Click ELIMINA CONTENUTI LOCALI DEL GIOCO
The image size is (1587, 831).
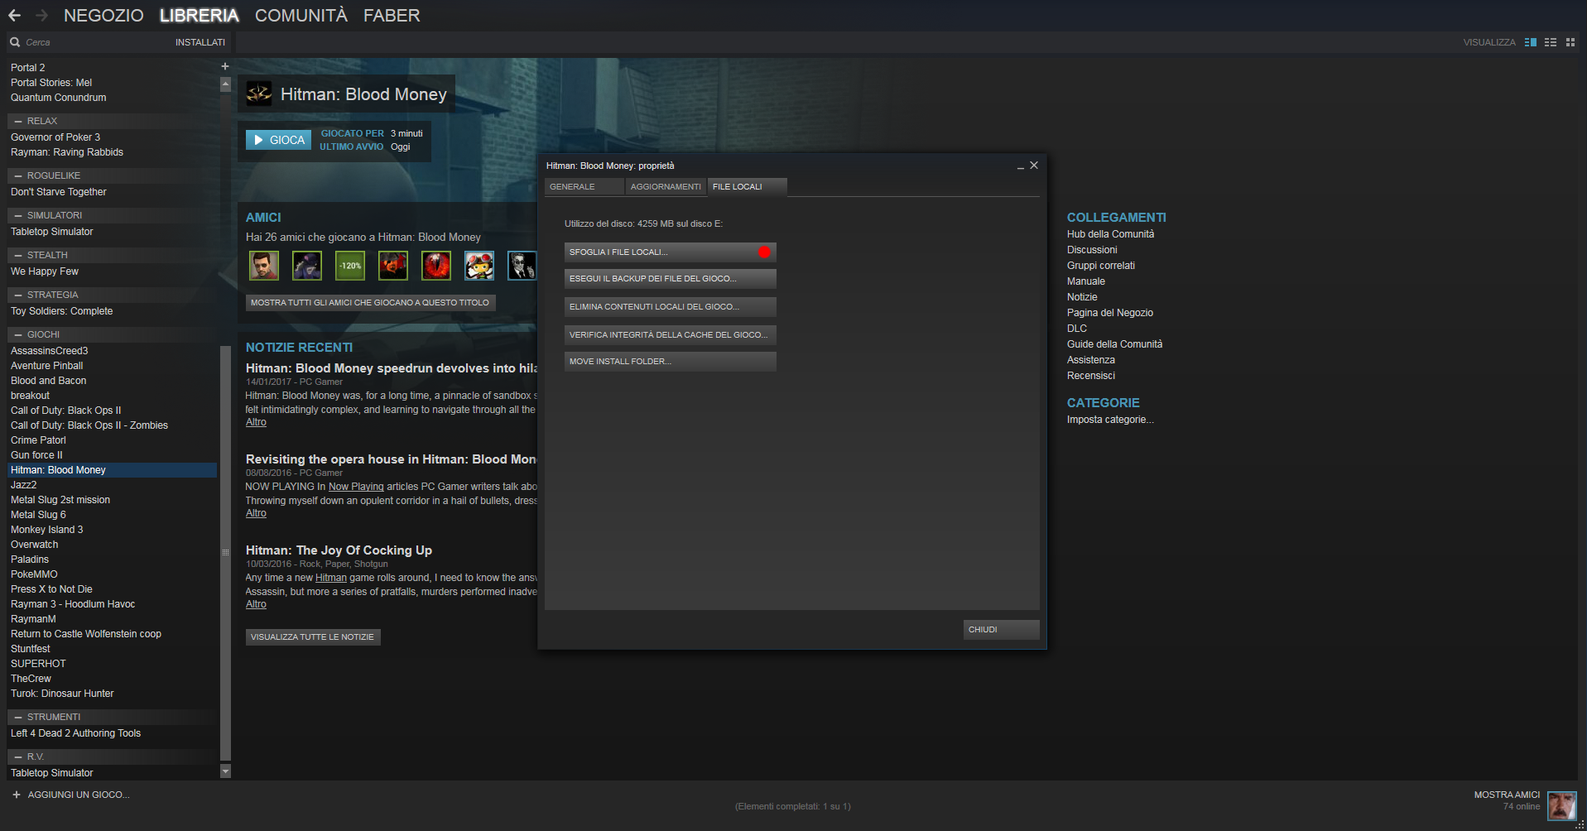[x=670, y=306]
